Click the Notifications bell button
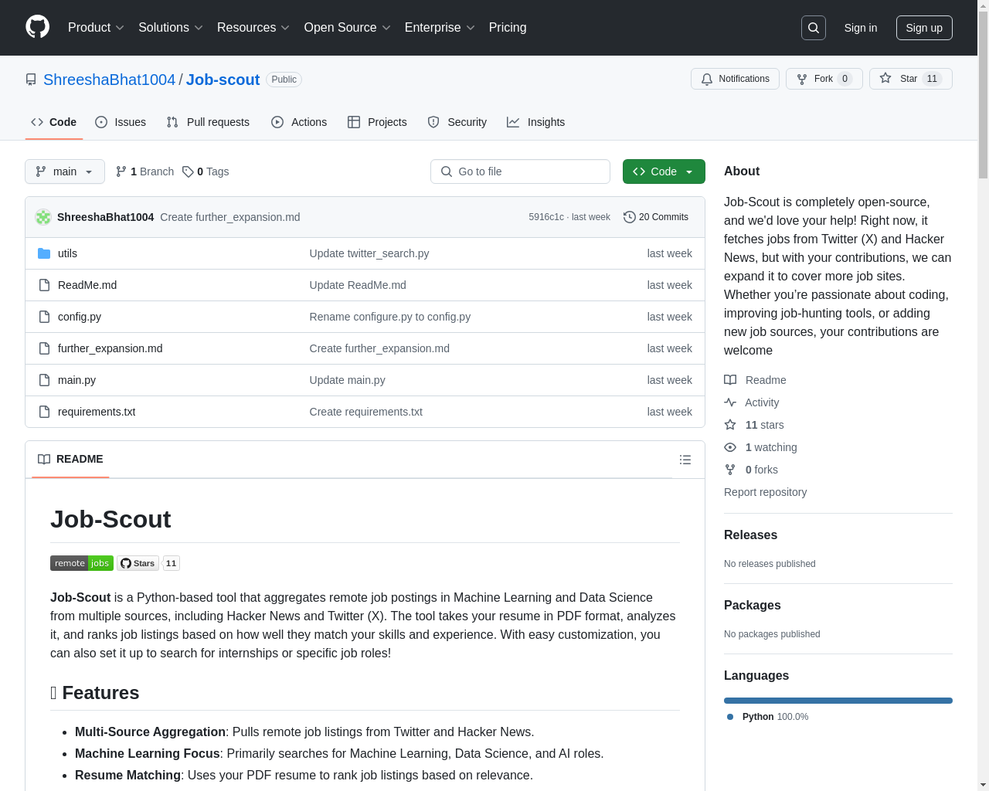 point(735,79)
